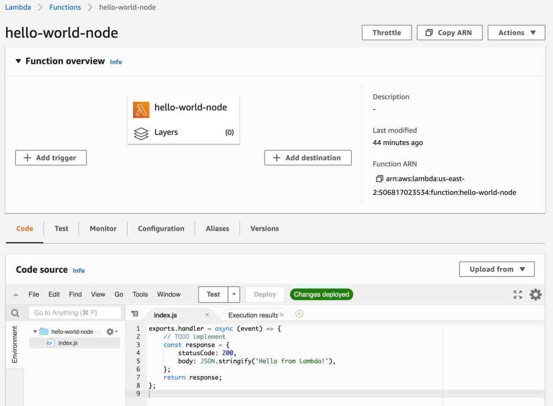Image resolution: width=553 pixels, height=406 pixels.
Task: Open the Tools menu in editor
Action: click(x=140, y=294)
